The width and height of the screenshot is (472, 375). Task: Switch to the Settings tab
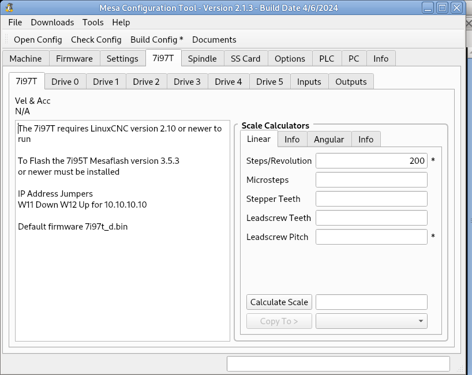tap(122, 58)
